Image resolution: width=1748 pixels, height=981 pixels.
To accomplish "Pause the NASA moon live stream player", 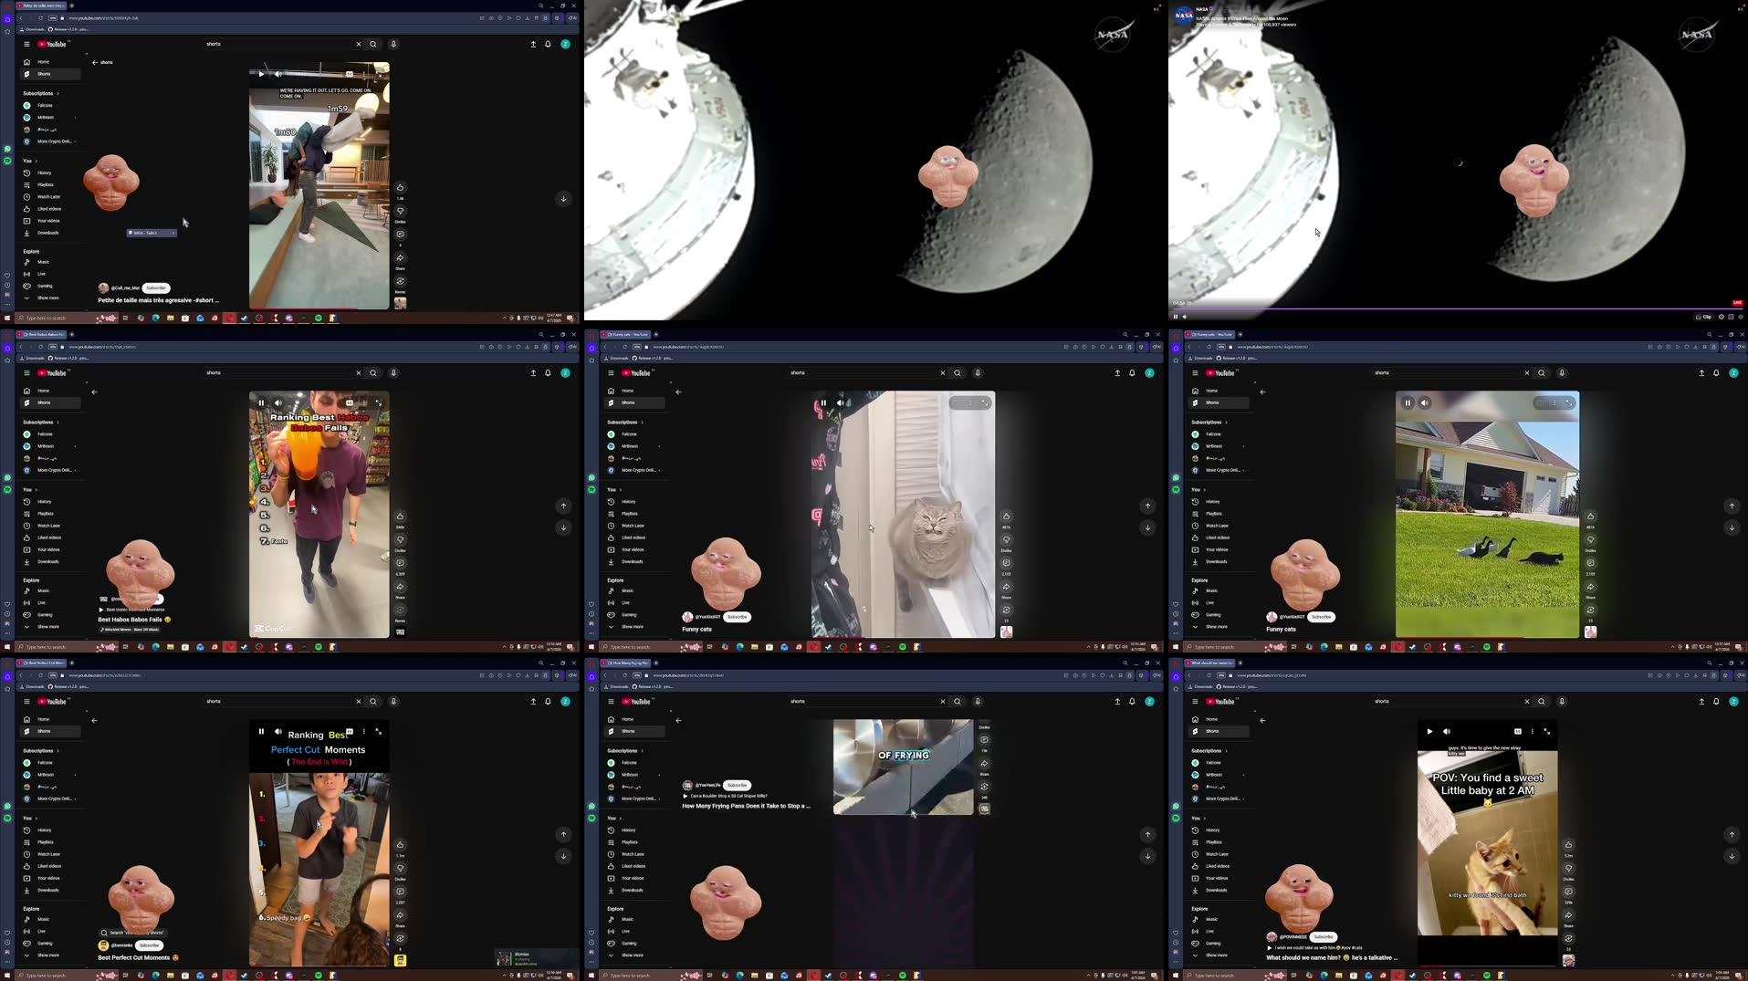I will click(x=1175, y=317).
